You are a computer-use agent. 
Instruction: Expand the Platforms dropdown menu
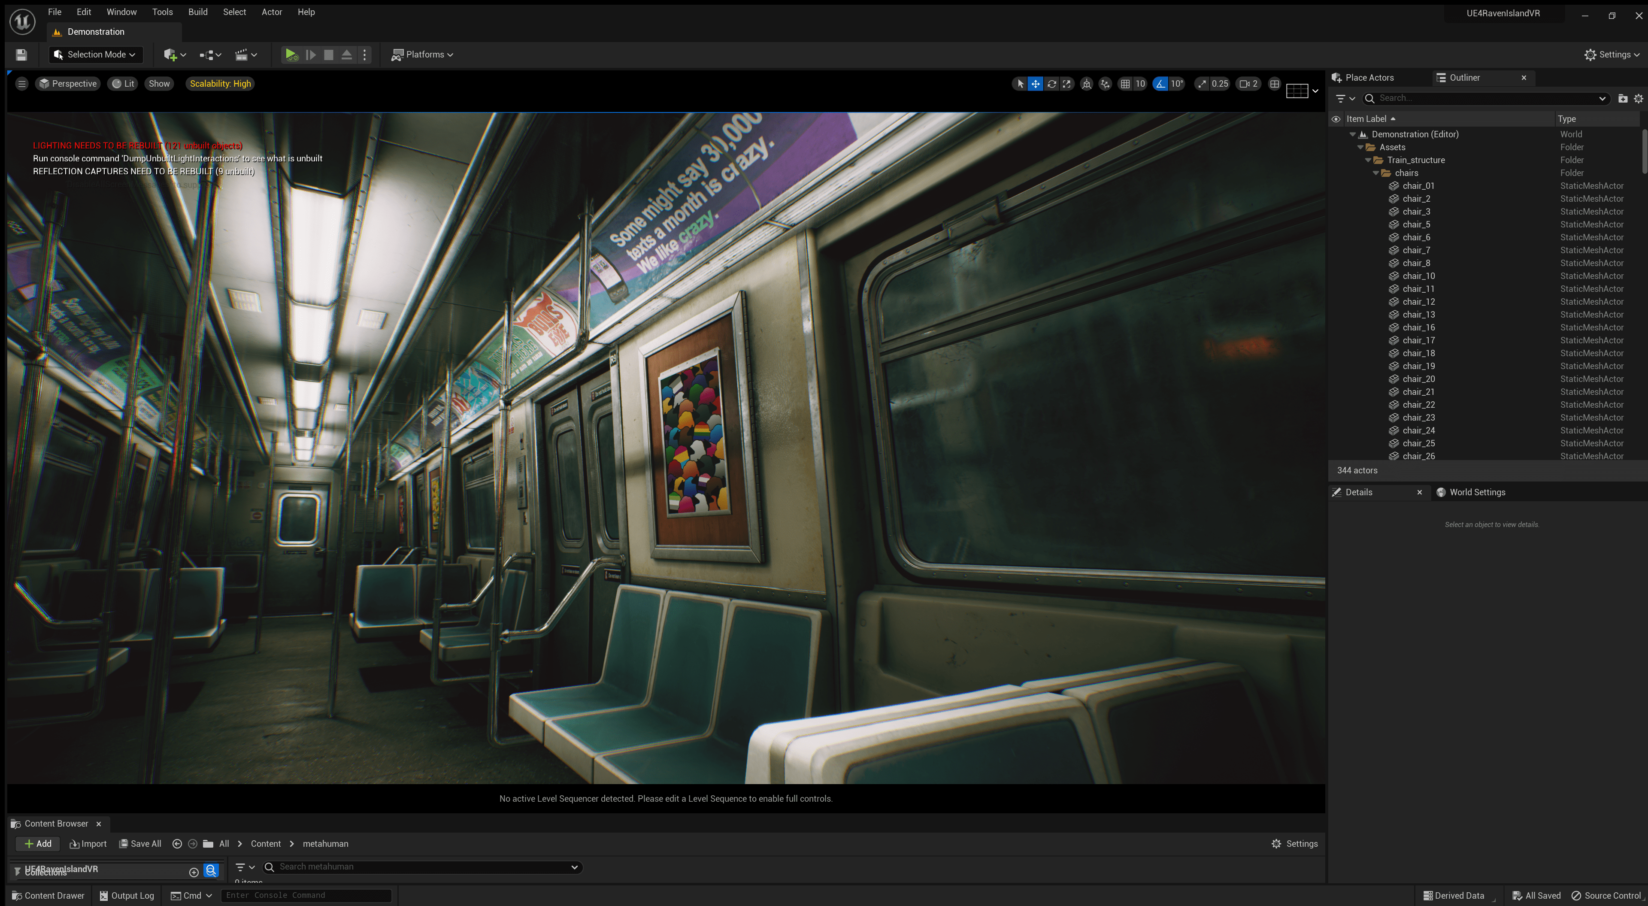pos(423,55)
